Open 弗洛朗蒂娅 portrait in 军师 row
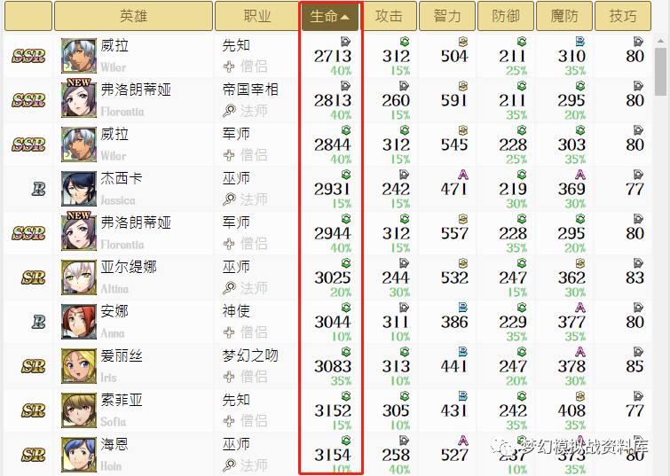This screenshot has height=476, width=670. [79, 231]
